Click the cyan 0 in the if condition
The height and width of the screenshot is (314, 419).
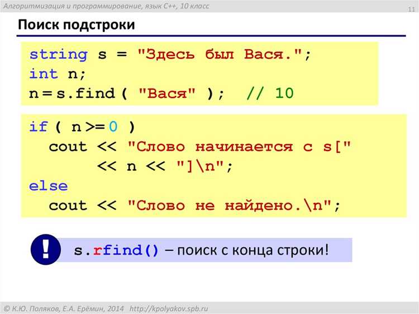(113, 126)
